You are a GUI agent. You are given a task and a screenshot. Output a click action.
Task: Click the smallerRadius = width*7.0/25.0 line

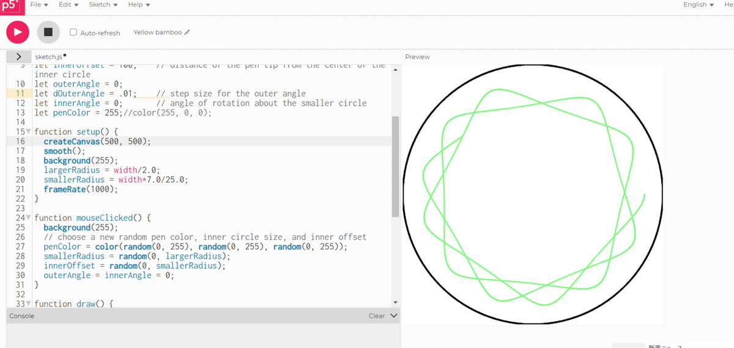(x=116, y=180)
